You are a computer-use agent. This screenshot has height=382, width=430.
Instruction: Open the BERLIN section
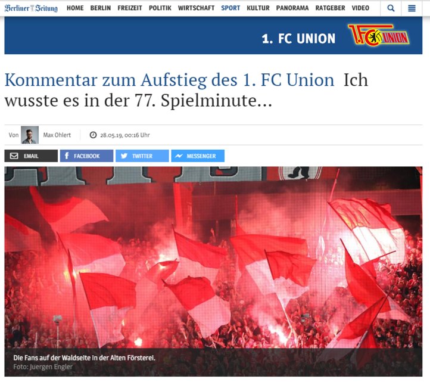[101, 8]
